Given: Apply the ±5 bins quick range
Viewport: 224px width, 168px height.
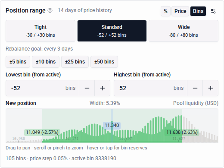Looking at the screenshot, I should click(18, 62).
